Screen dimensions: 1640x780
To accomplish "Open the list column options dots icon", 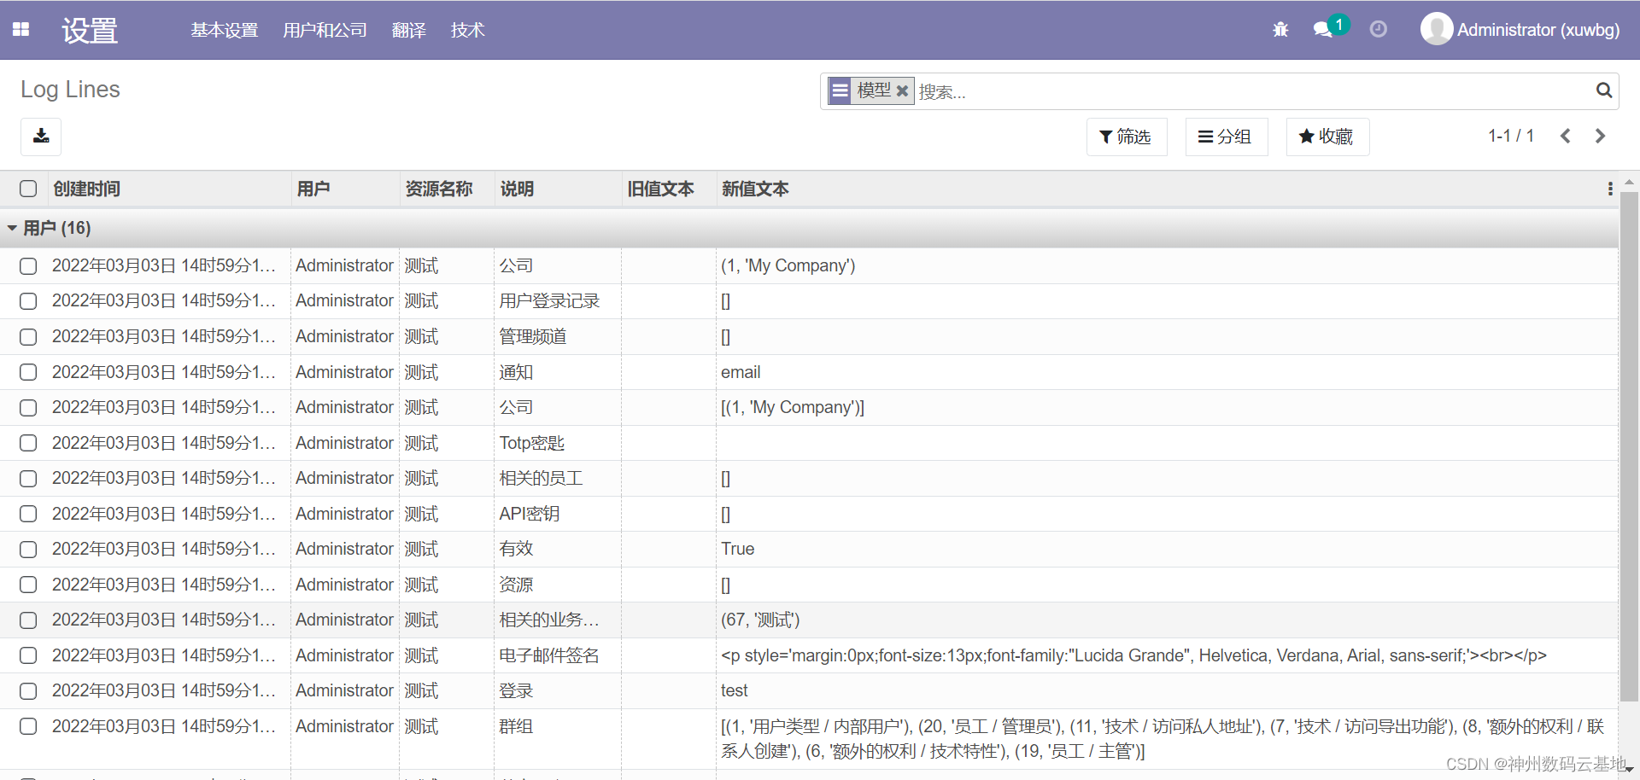I will 1609,189.
